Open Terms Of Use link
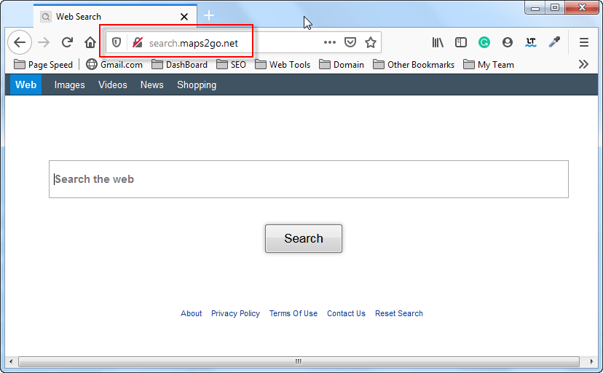Viewport: 603px width, 373px height. click(x=293, y=313)
